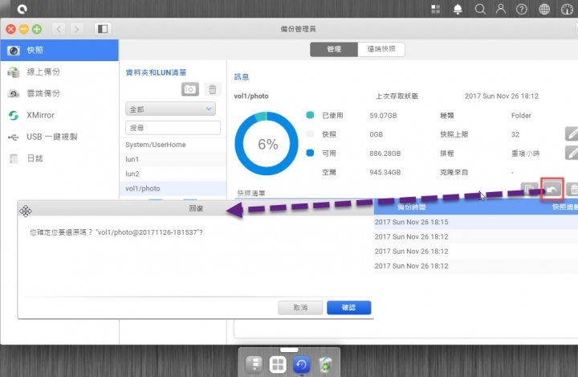The height and width of the screenshot is (377, 578).
Task: Delete folder/LUN with trash icon under list title
Action: click(212, 89)
